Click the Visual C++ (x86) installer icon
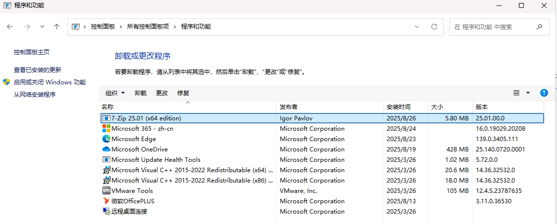This screenshot has height=224, width=557. point(106,180)
